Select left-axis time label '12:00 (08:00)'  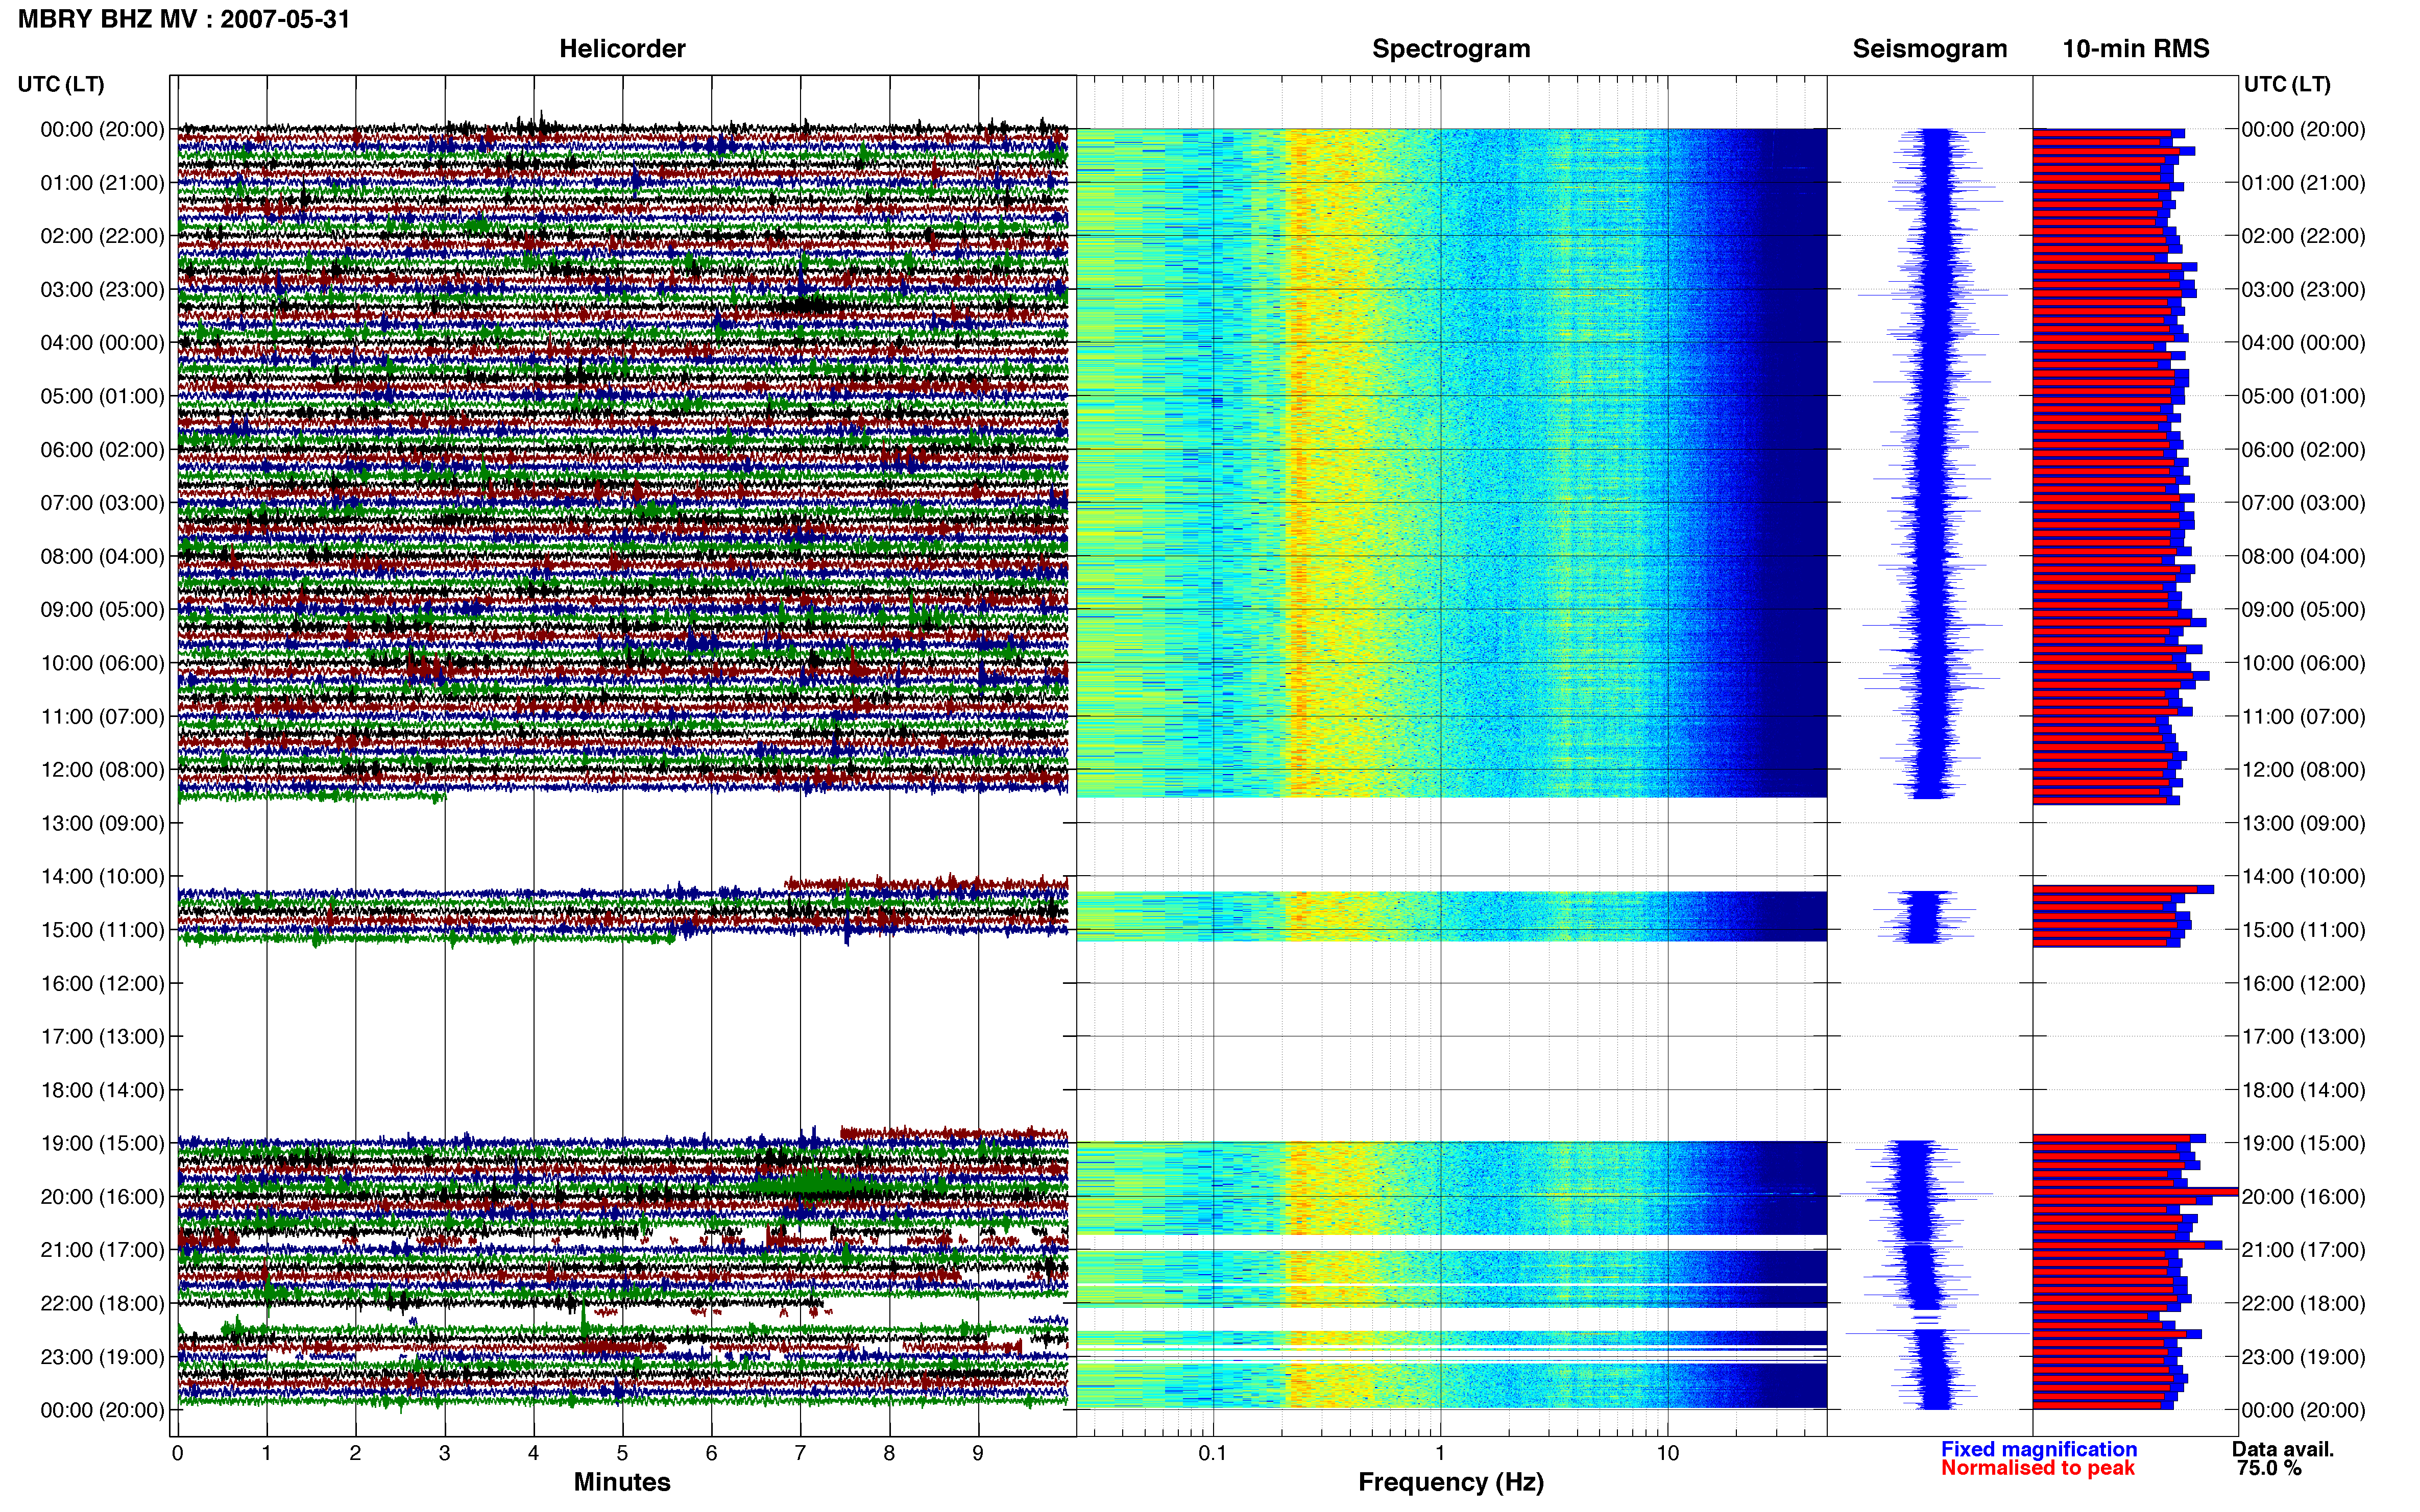pyautogui.click(x=102, y=770)
